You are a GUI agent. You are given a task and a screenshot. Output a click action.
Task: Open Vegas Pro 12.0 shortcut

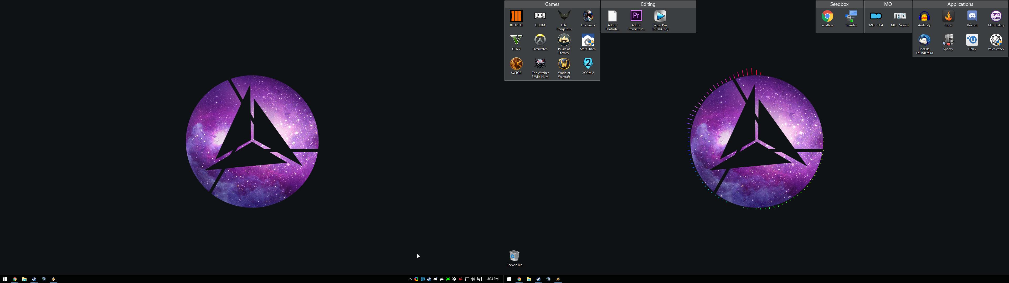[660, 20]
